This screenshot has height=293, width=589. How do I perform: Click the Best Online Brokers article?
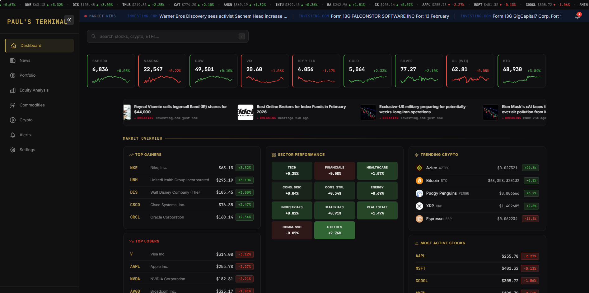pyautogui.click(x=301, y=109)
